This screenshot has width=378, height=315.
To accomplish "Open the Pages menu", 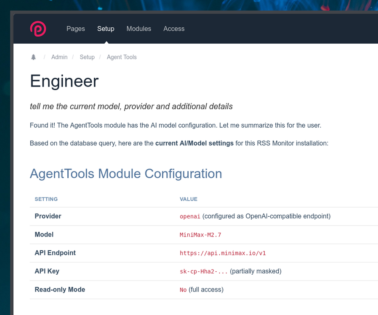I will 76,29.
